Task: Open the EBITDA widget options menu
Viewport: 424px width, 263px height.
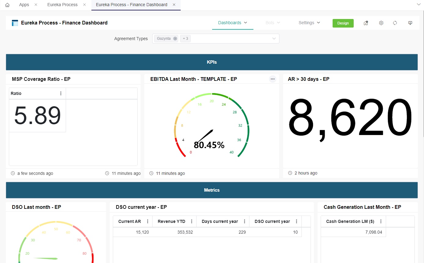Action: click(273, 79)
